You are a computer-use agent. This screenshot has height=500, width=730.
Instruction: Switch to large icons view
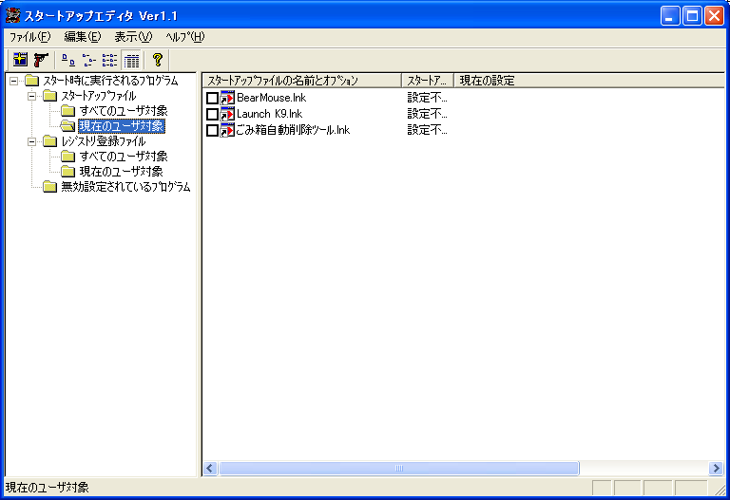[68, 59]
